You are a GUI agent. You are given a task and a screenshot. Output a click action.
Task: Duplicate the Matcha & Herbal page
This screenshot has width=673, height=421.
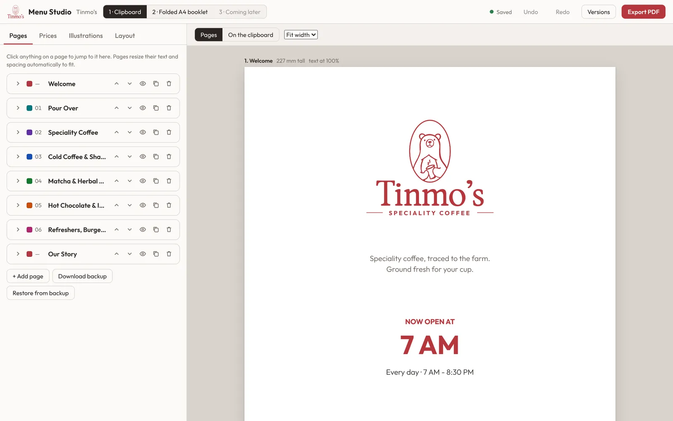click(156, 181)
